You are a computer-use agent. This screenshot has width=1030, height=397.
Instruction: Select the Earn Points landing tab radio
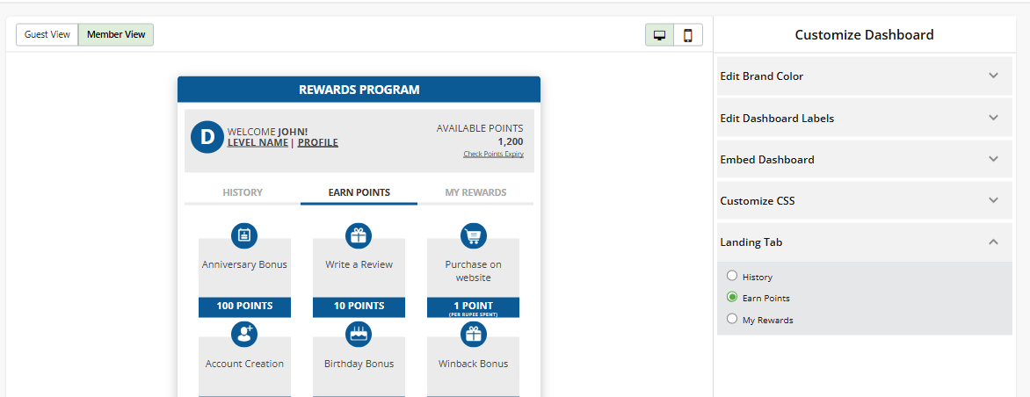click(x=732, y=297)
